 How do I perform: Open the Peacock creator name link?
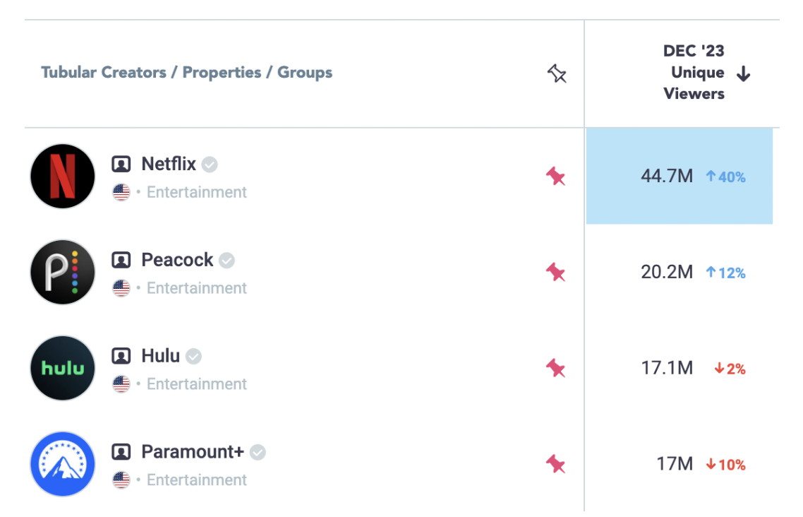[x=177, y=260]
